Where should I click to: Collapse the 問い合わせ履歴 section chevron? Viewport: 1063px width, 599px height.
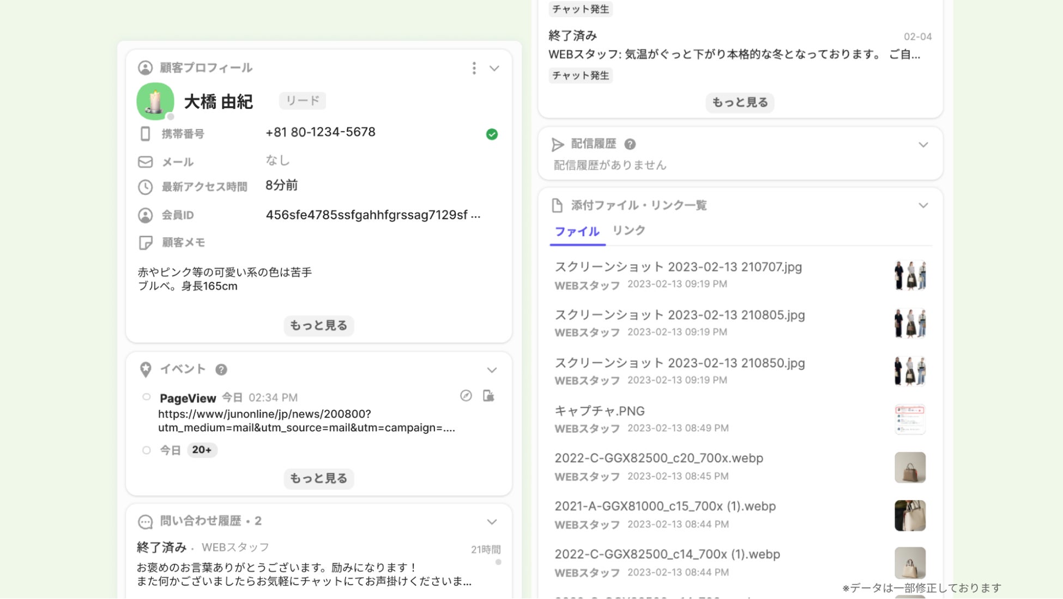pos(492,522)
